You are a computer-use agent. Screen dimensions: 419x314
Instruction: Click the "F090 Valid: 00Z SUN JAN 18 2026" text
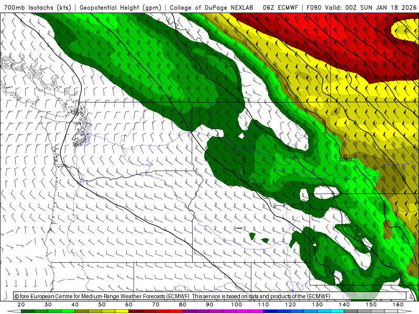click(x=361, y=8)
